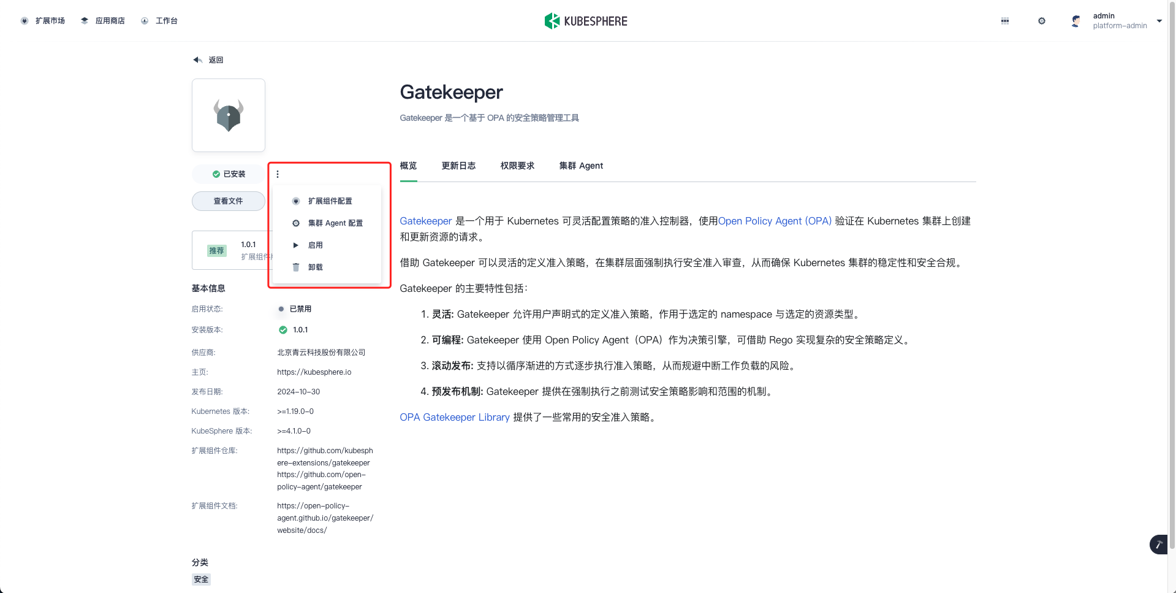Click the play icon beside 启用
Screen dimensions: 1176x593
click(296, 245)
